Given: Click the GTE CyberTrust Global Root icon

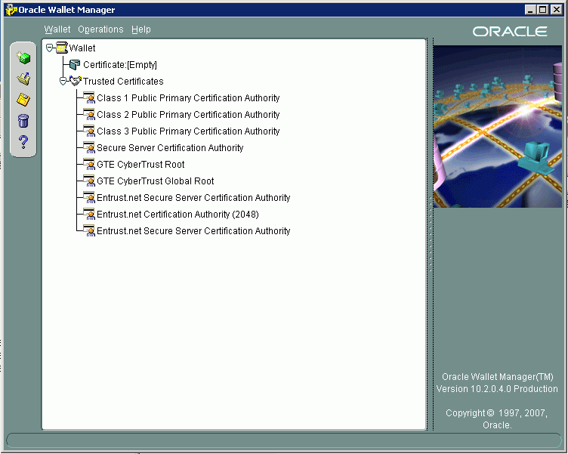Looking at the screenshot, I should point(89,181).
